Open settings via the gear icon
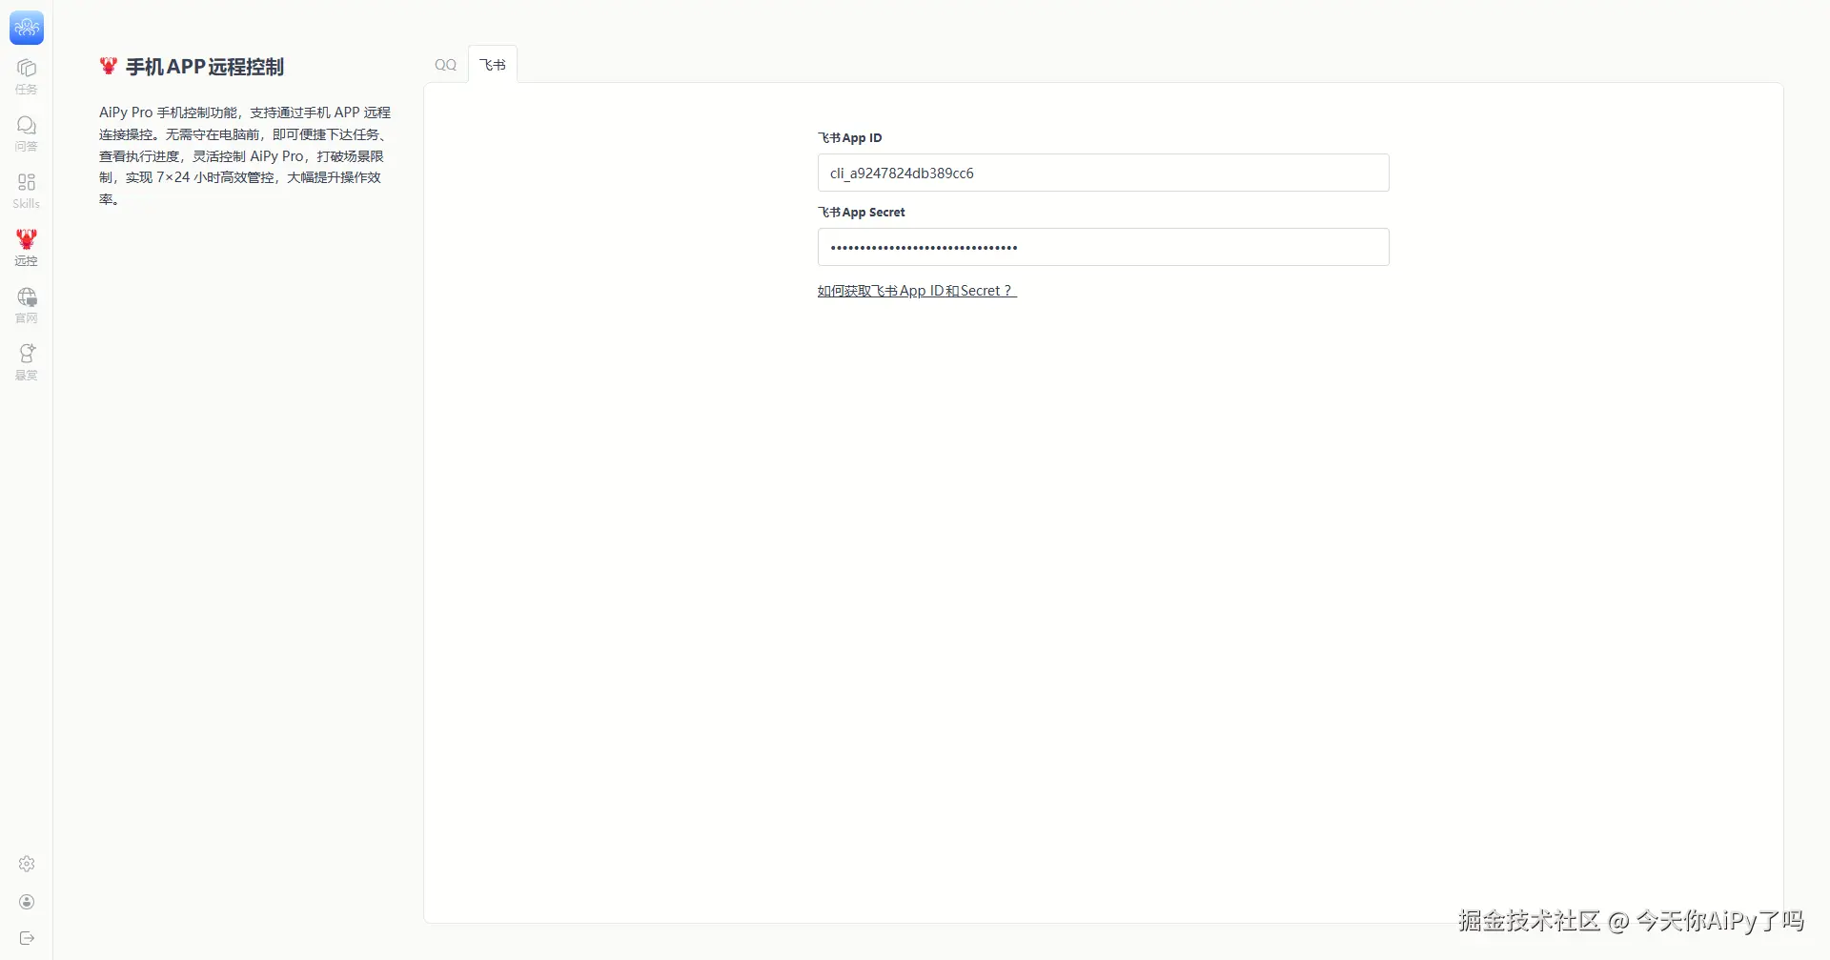This screenshot has height=960, width=1830. click(x=27, y=864)
